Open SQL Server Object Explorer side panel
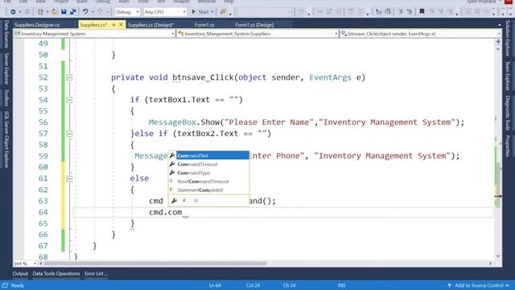Image resolution: width=515 pixels, height=290 pixels. pyautogui.click(x=6, y=139)
